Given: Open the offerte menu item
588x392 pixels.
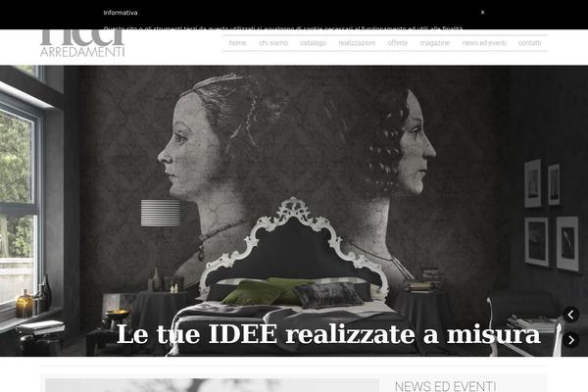Looking at the screenshot, I should (x=398, y=43).
